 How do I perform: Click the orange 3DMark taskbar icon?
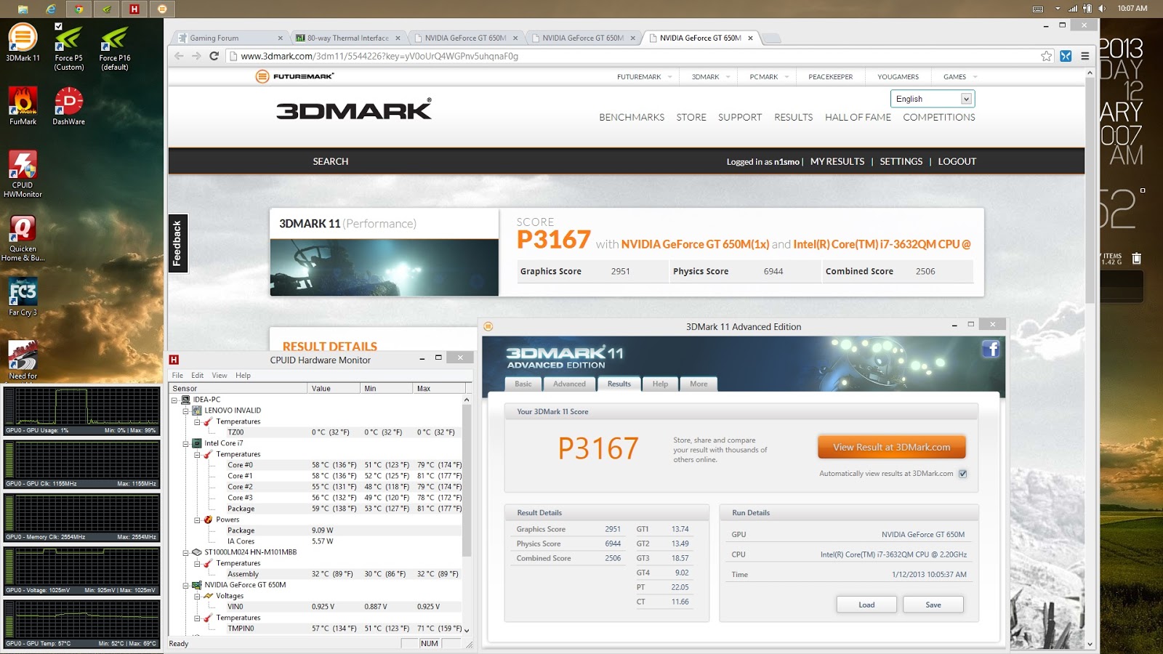(162, 9)
